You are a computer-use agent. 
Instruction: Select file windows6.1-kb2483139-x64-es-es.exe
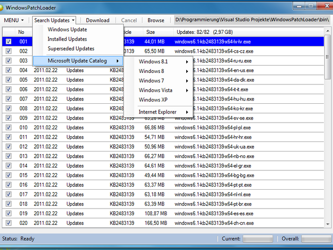(x=214, y=213)
